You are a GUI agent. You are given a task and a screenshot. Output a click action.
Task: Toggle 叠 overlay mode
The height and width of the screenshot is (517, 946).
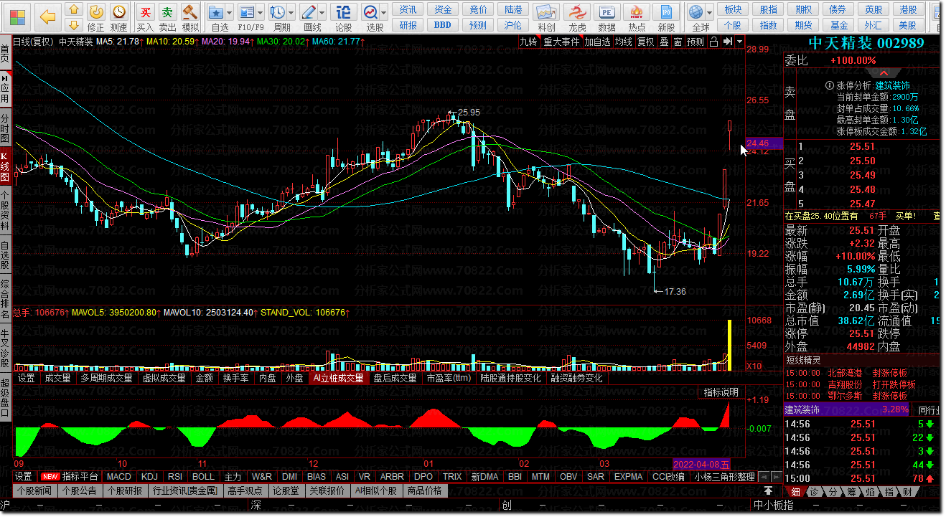[x=665, y=42]
